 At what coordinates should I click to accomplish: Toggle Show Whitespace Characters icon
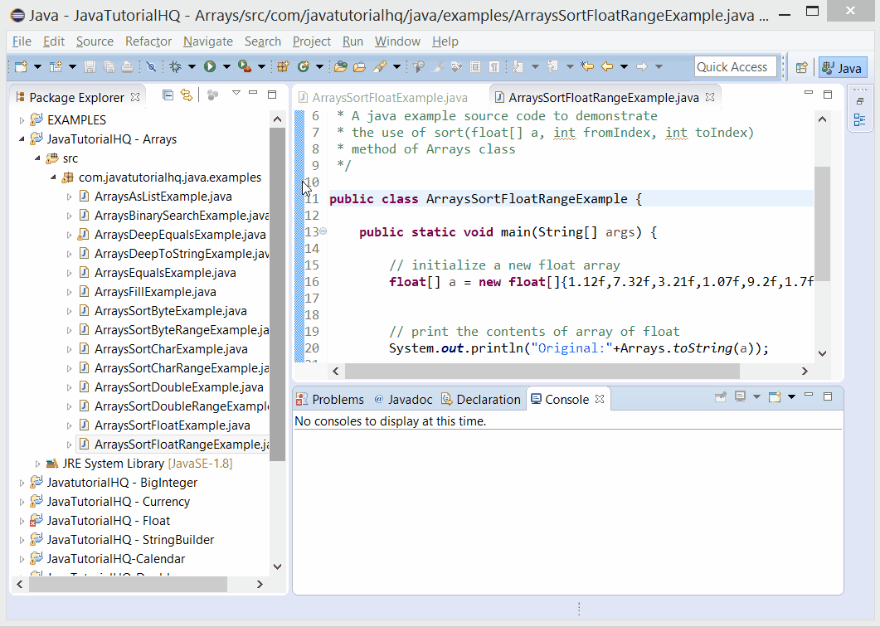pos(493,67)
